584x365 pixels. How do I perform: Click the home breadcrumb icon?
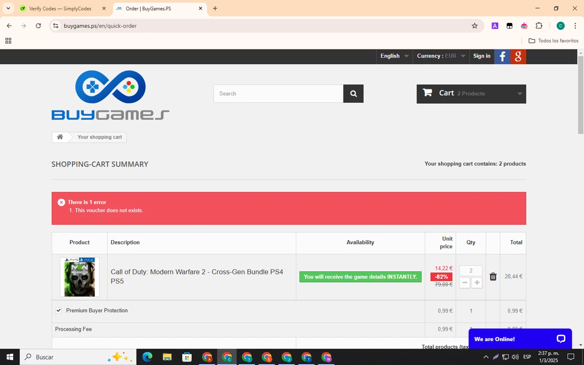tap(60, 137)
